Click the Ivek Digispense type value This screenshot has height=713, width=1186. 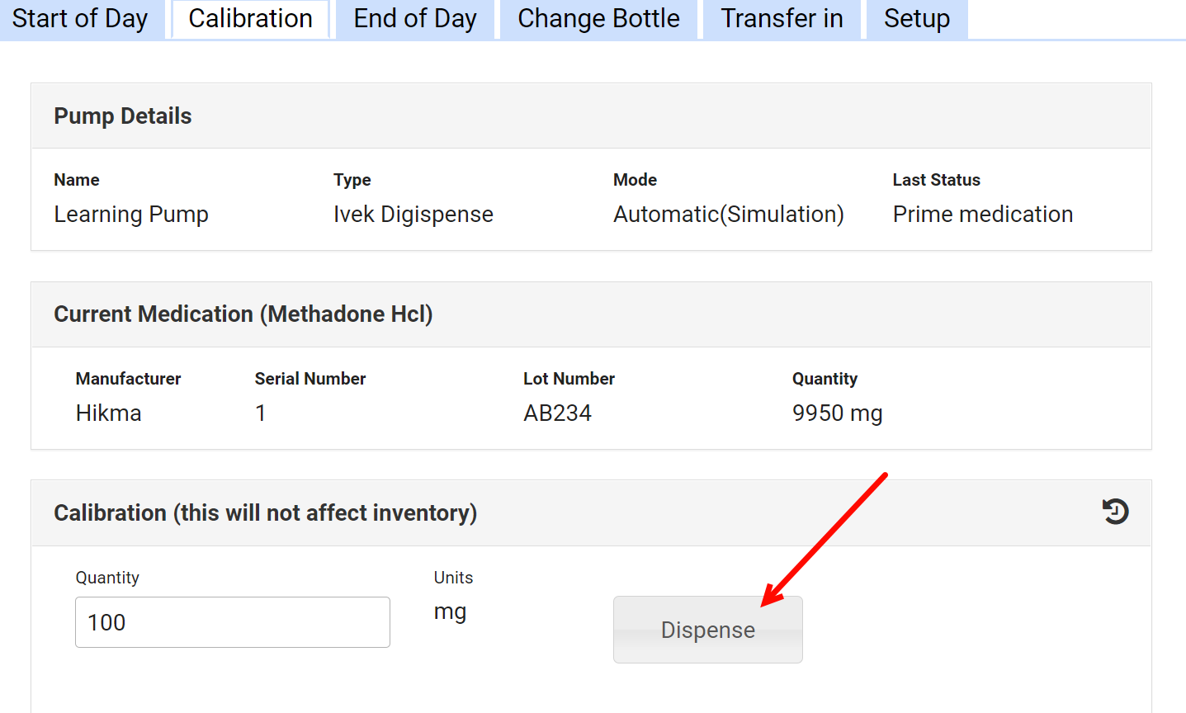pos(413,215)
